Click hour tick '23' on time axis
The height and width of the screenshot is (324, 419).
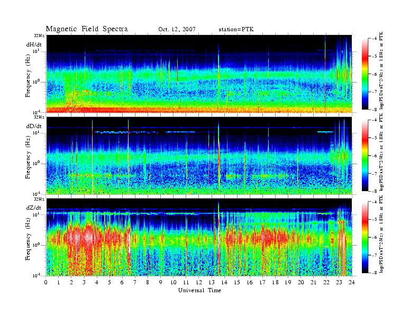(339, 283)
